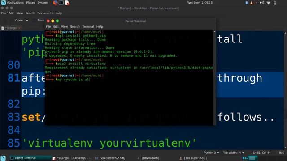Click 'Ln 81, Col 44' status text
Image resolution: width=287 pixels, height=161 pixels.
click(261, 153)
